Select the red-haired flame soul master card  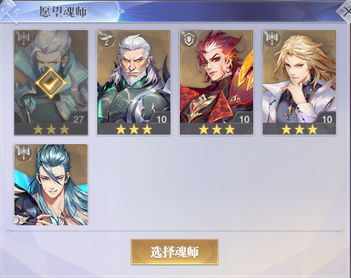[216, 82]
